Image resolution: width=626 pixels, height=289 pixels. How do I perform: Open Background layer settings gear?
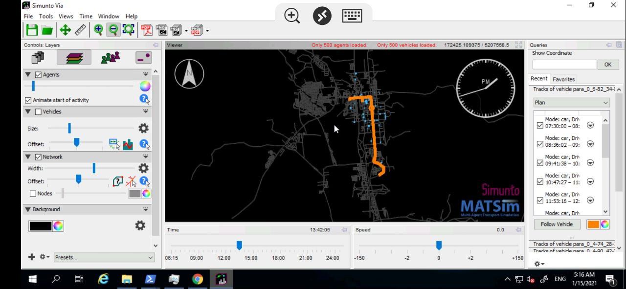coord(140,225)
